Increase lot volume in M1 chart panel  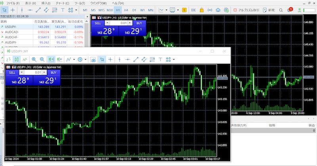[44, 73]
